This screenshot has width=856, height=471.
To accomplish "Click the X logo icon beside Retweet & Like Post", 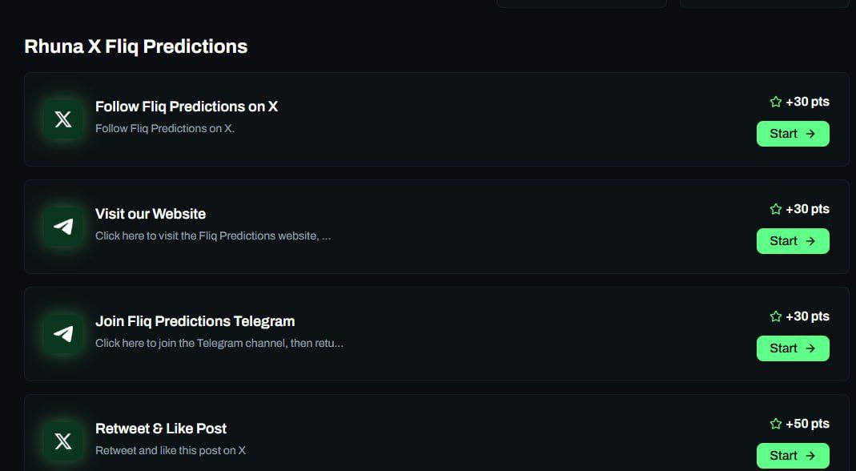I will (x=63, y=441).
